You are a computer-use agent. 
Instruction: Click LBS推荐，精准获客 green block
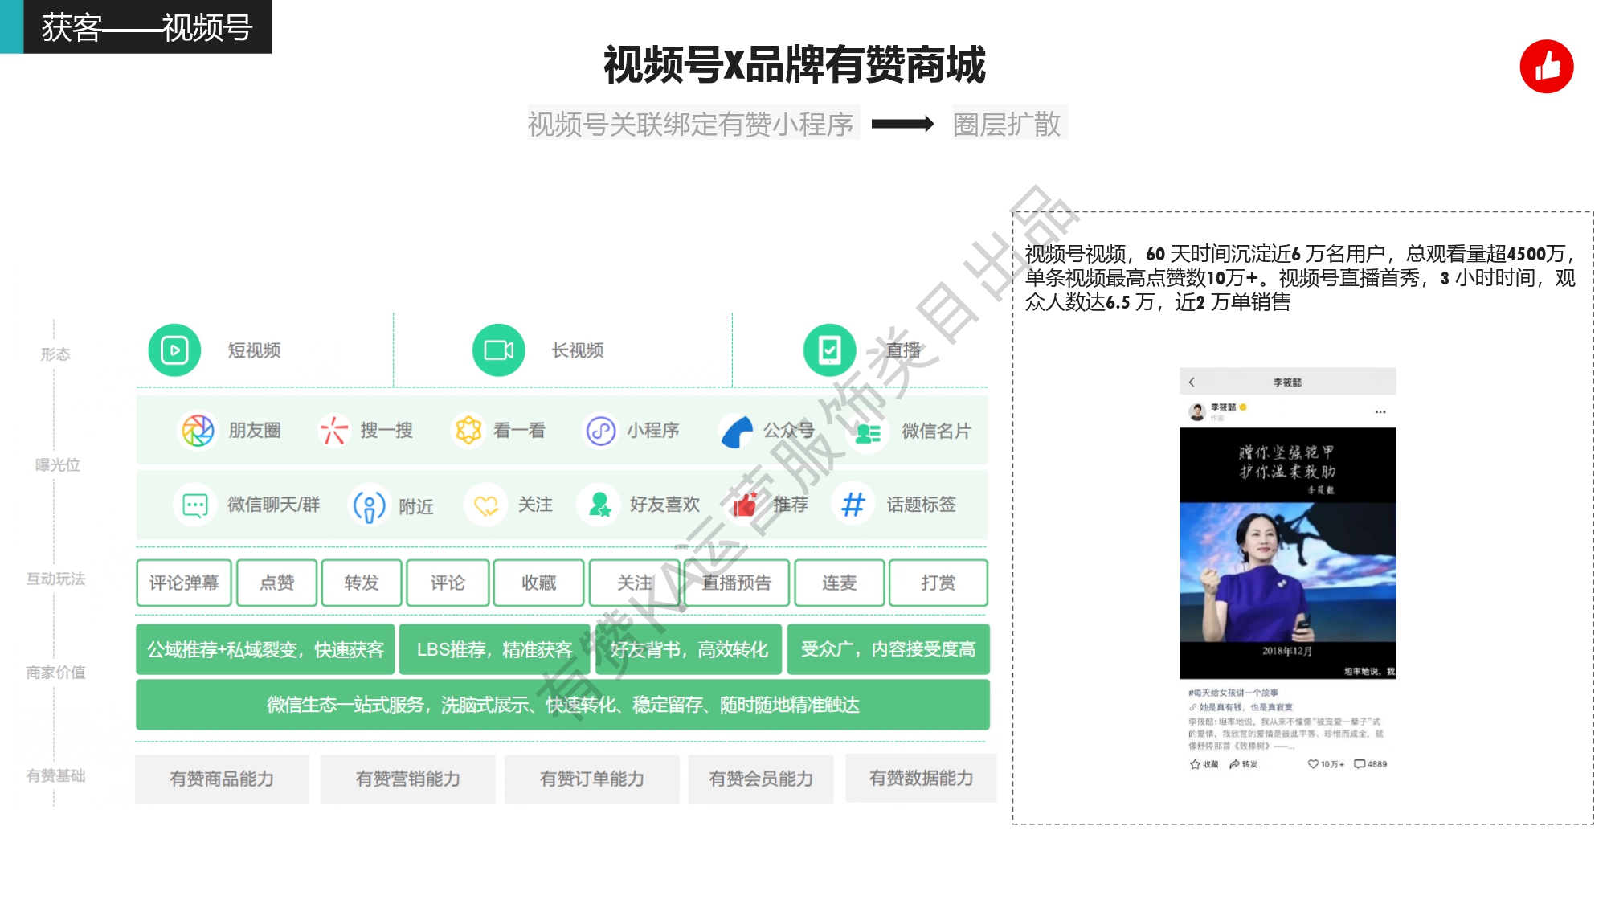tap(494, 649)
